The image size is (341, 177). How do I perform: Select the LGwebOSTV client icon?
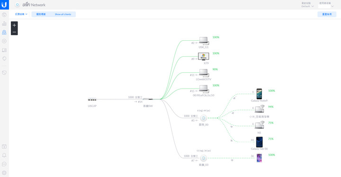[x=204, y=73]
